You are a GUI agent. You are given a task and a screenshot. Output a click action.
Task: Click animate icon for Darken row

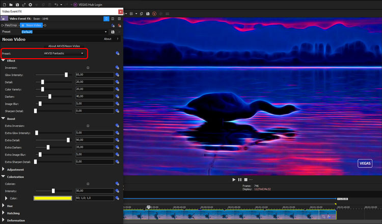pyautogui.click(x=118, y=96)
